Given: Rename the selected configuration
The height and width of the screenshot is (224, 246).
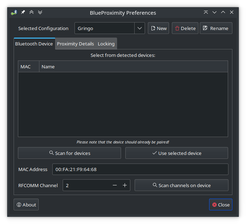Looking at the screenshot, I should [216, 28].
